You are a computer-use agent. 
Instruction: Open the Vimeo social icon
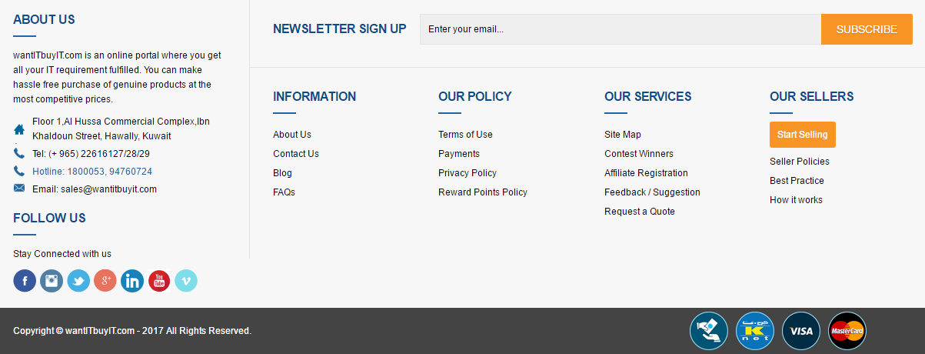[x=186, y=281]
